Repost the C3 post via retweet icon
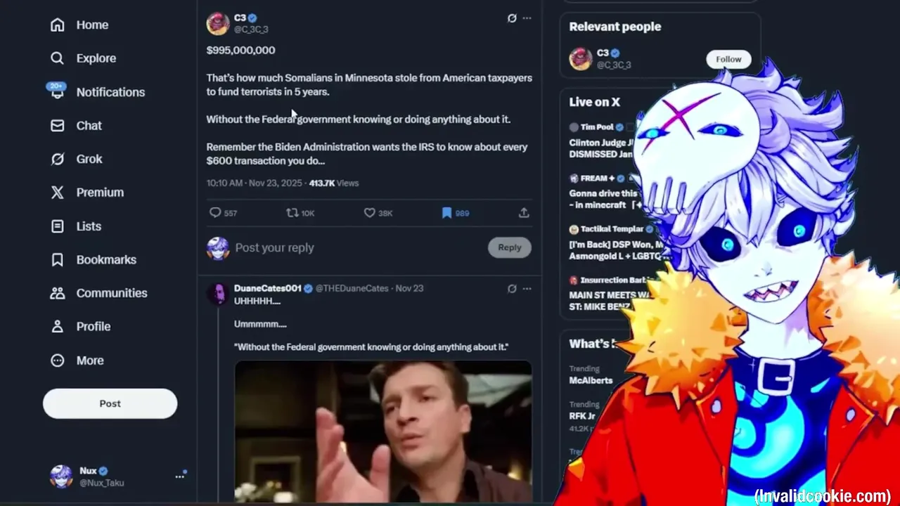Image resolution: width=900 pixels, height=506 pixels. (x=292, y=212)
